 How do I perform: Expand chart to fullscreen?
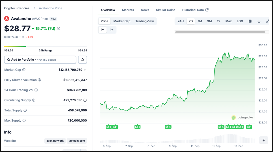coord(268,21)
